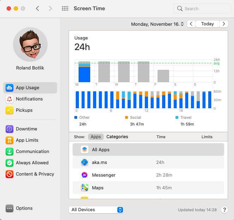
Task: Click the Friday gray usage bar
Action: pos(163,76)
